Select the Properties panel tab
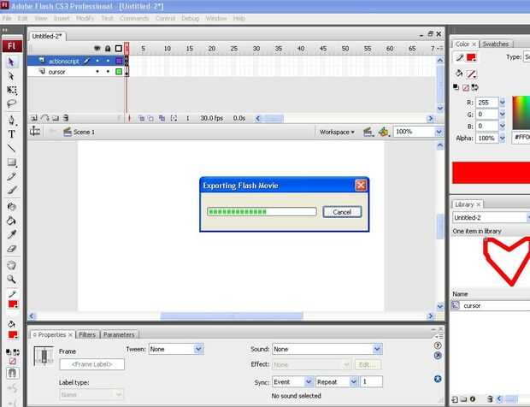The image size is (530, 407). [51, 334]
